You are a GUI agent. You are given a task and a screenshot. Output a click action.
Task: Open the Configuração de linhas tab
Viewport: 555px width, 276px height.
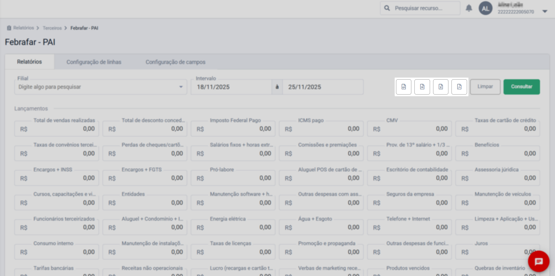[x=94, y=62]
